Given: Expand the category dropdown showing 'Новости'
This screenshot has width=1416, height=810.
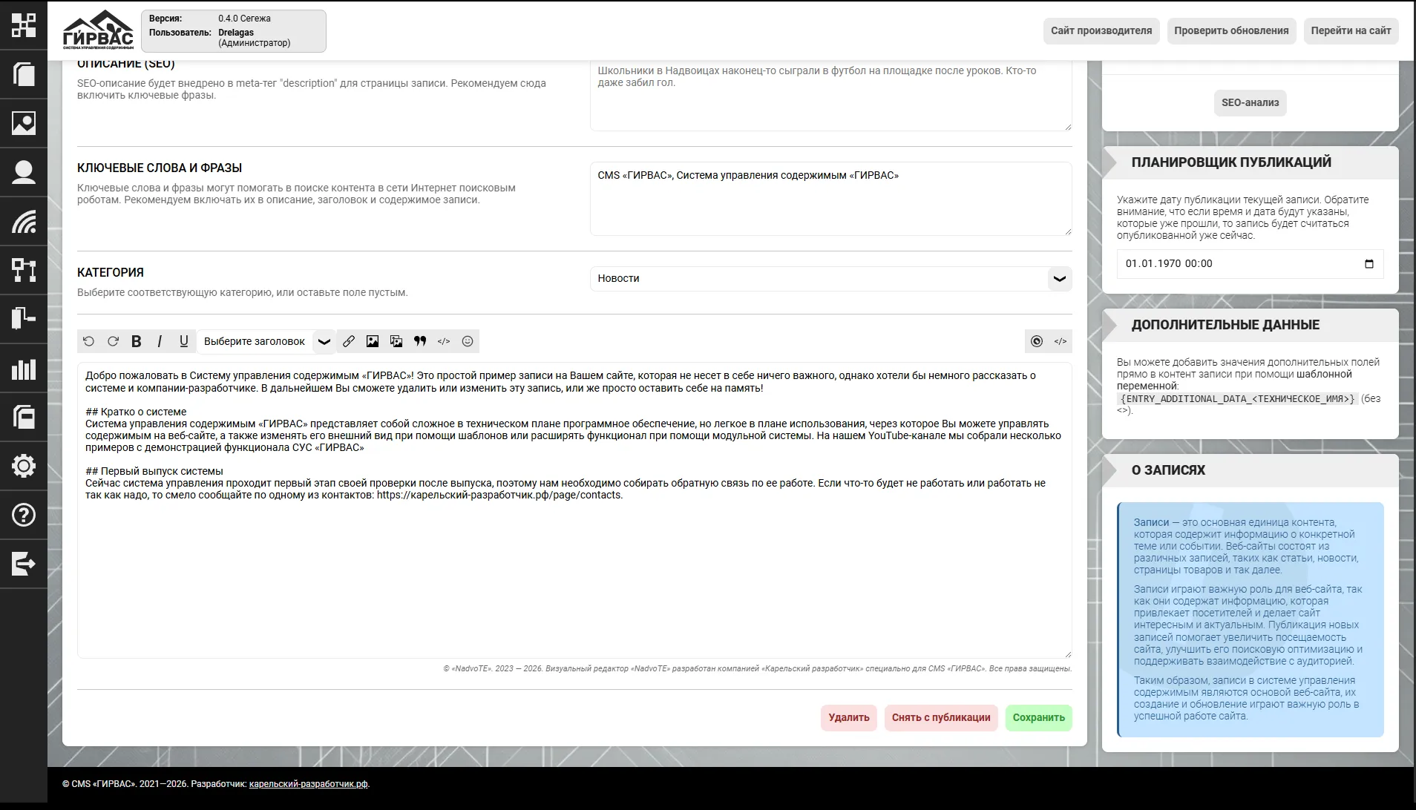Looking at the screenshot, I should (831, 279).
